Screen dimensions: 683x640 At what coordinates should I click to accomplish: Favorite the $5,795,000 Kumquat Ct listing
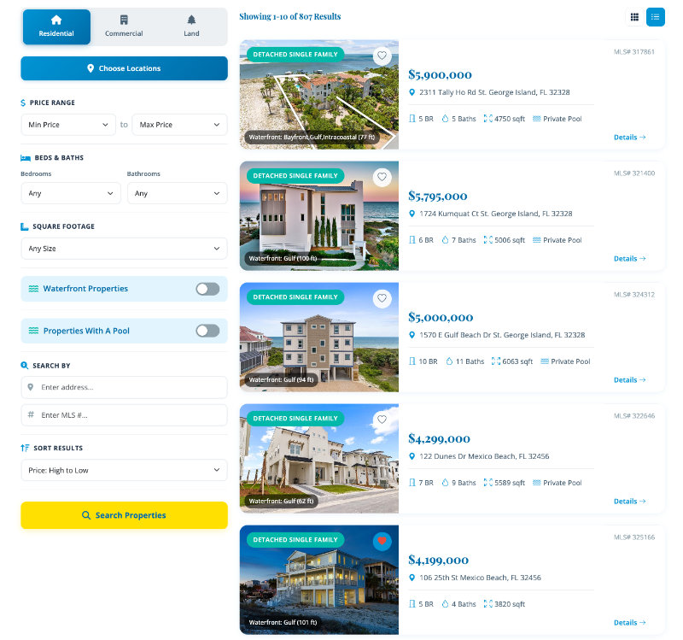(x=382, y=177)
